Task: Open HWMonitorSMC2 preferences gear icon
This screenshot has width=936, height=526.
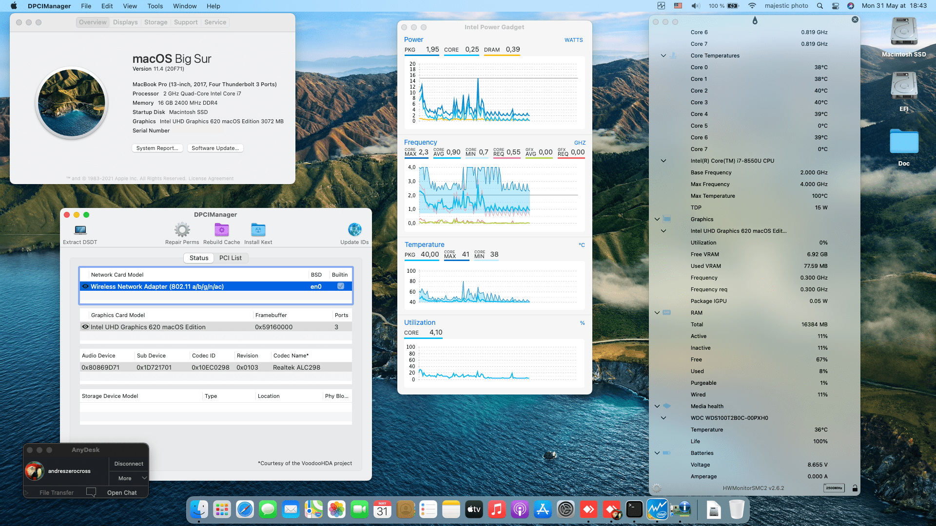Action: pyautogui.click(x=657, y=488)
